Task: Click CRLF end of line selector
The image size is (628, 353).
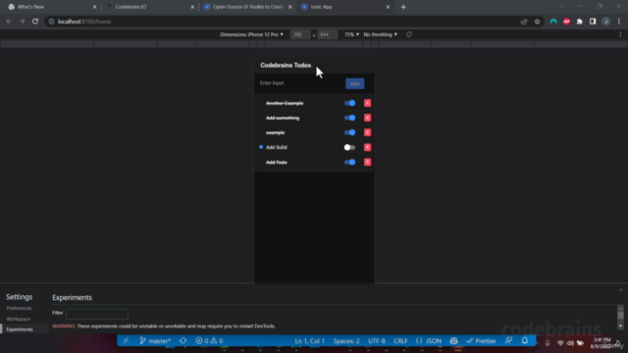Action: (x=400, y=341)
